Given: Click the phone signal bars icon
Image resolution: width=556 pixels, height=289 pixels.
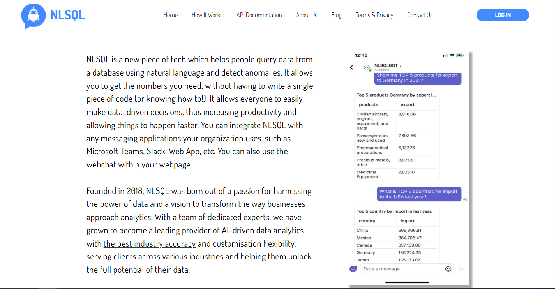Looking at the screenshot, I should [445, 55].
